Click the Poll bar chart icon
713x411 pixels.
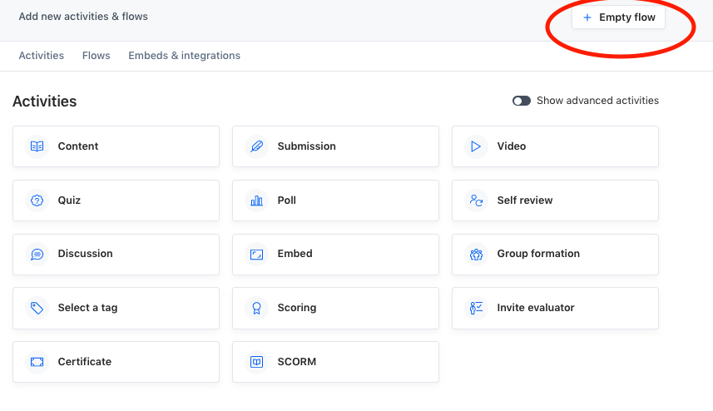256,201
